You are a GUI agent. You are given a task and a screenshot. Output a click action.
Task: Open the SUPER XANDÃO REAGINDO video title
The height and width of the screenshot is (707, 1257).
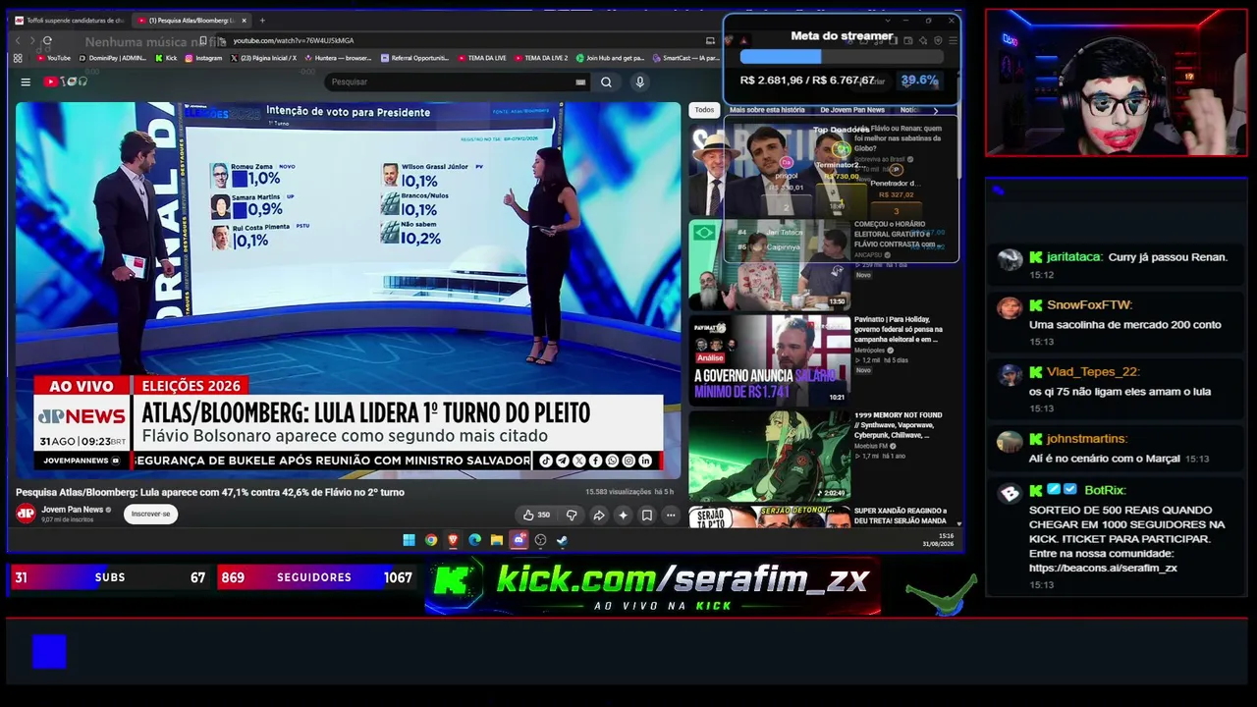[901, 516]
